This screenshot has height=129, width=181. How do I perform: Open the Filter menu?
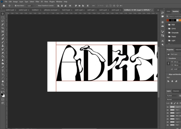(37, 2)
